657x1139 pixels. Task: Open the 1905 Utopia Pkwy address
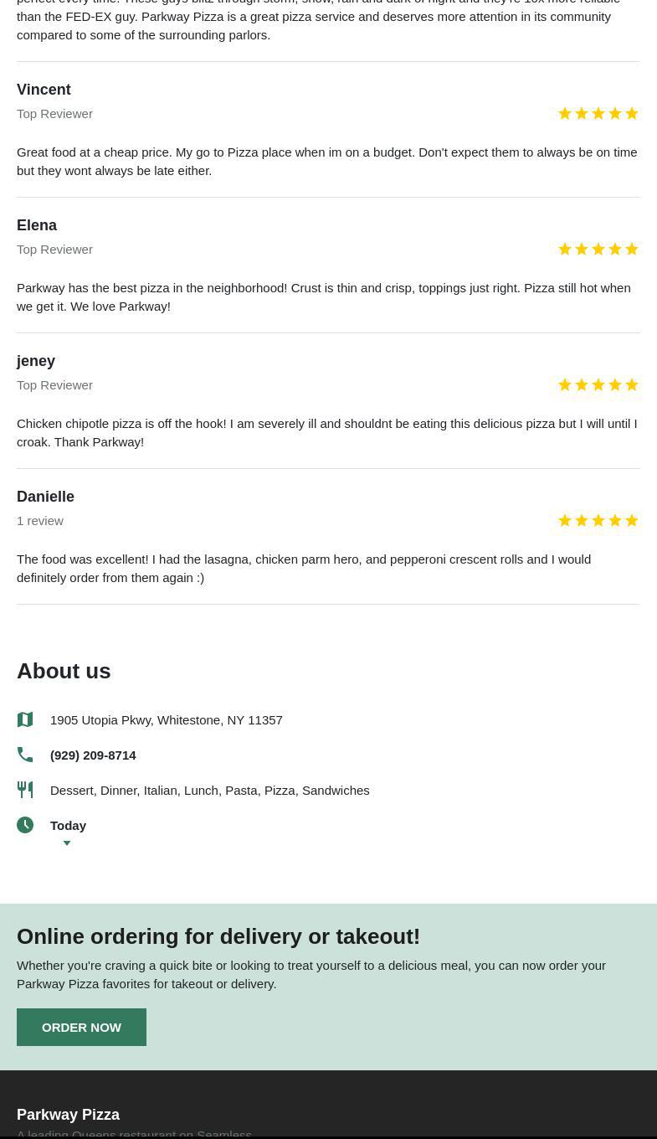(x=166, y=719)
